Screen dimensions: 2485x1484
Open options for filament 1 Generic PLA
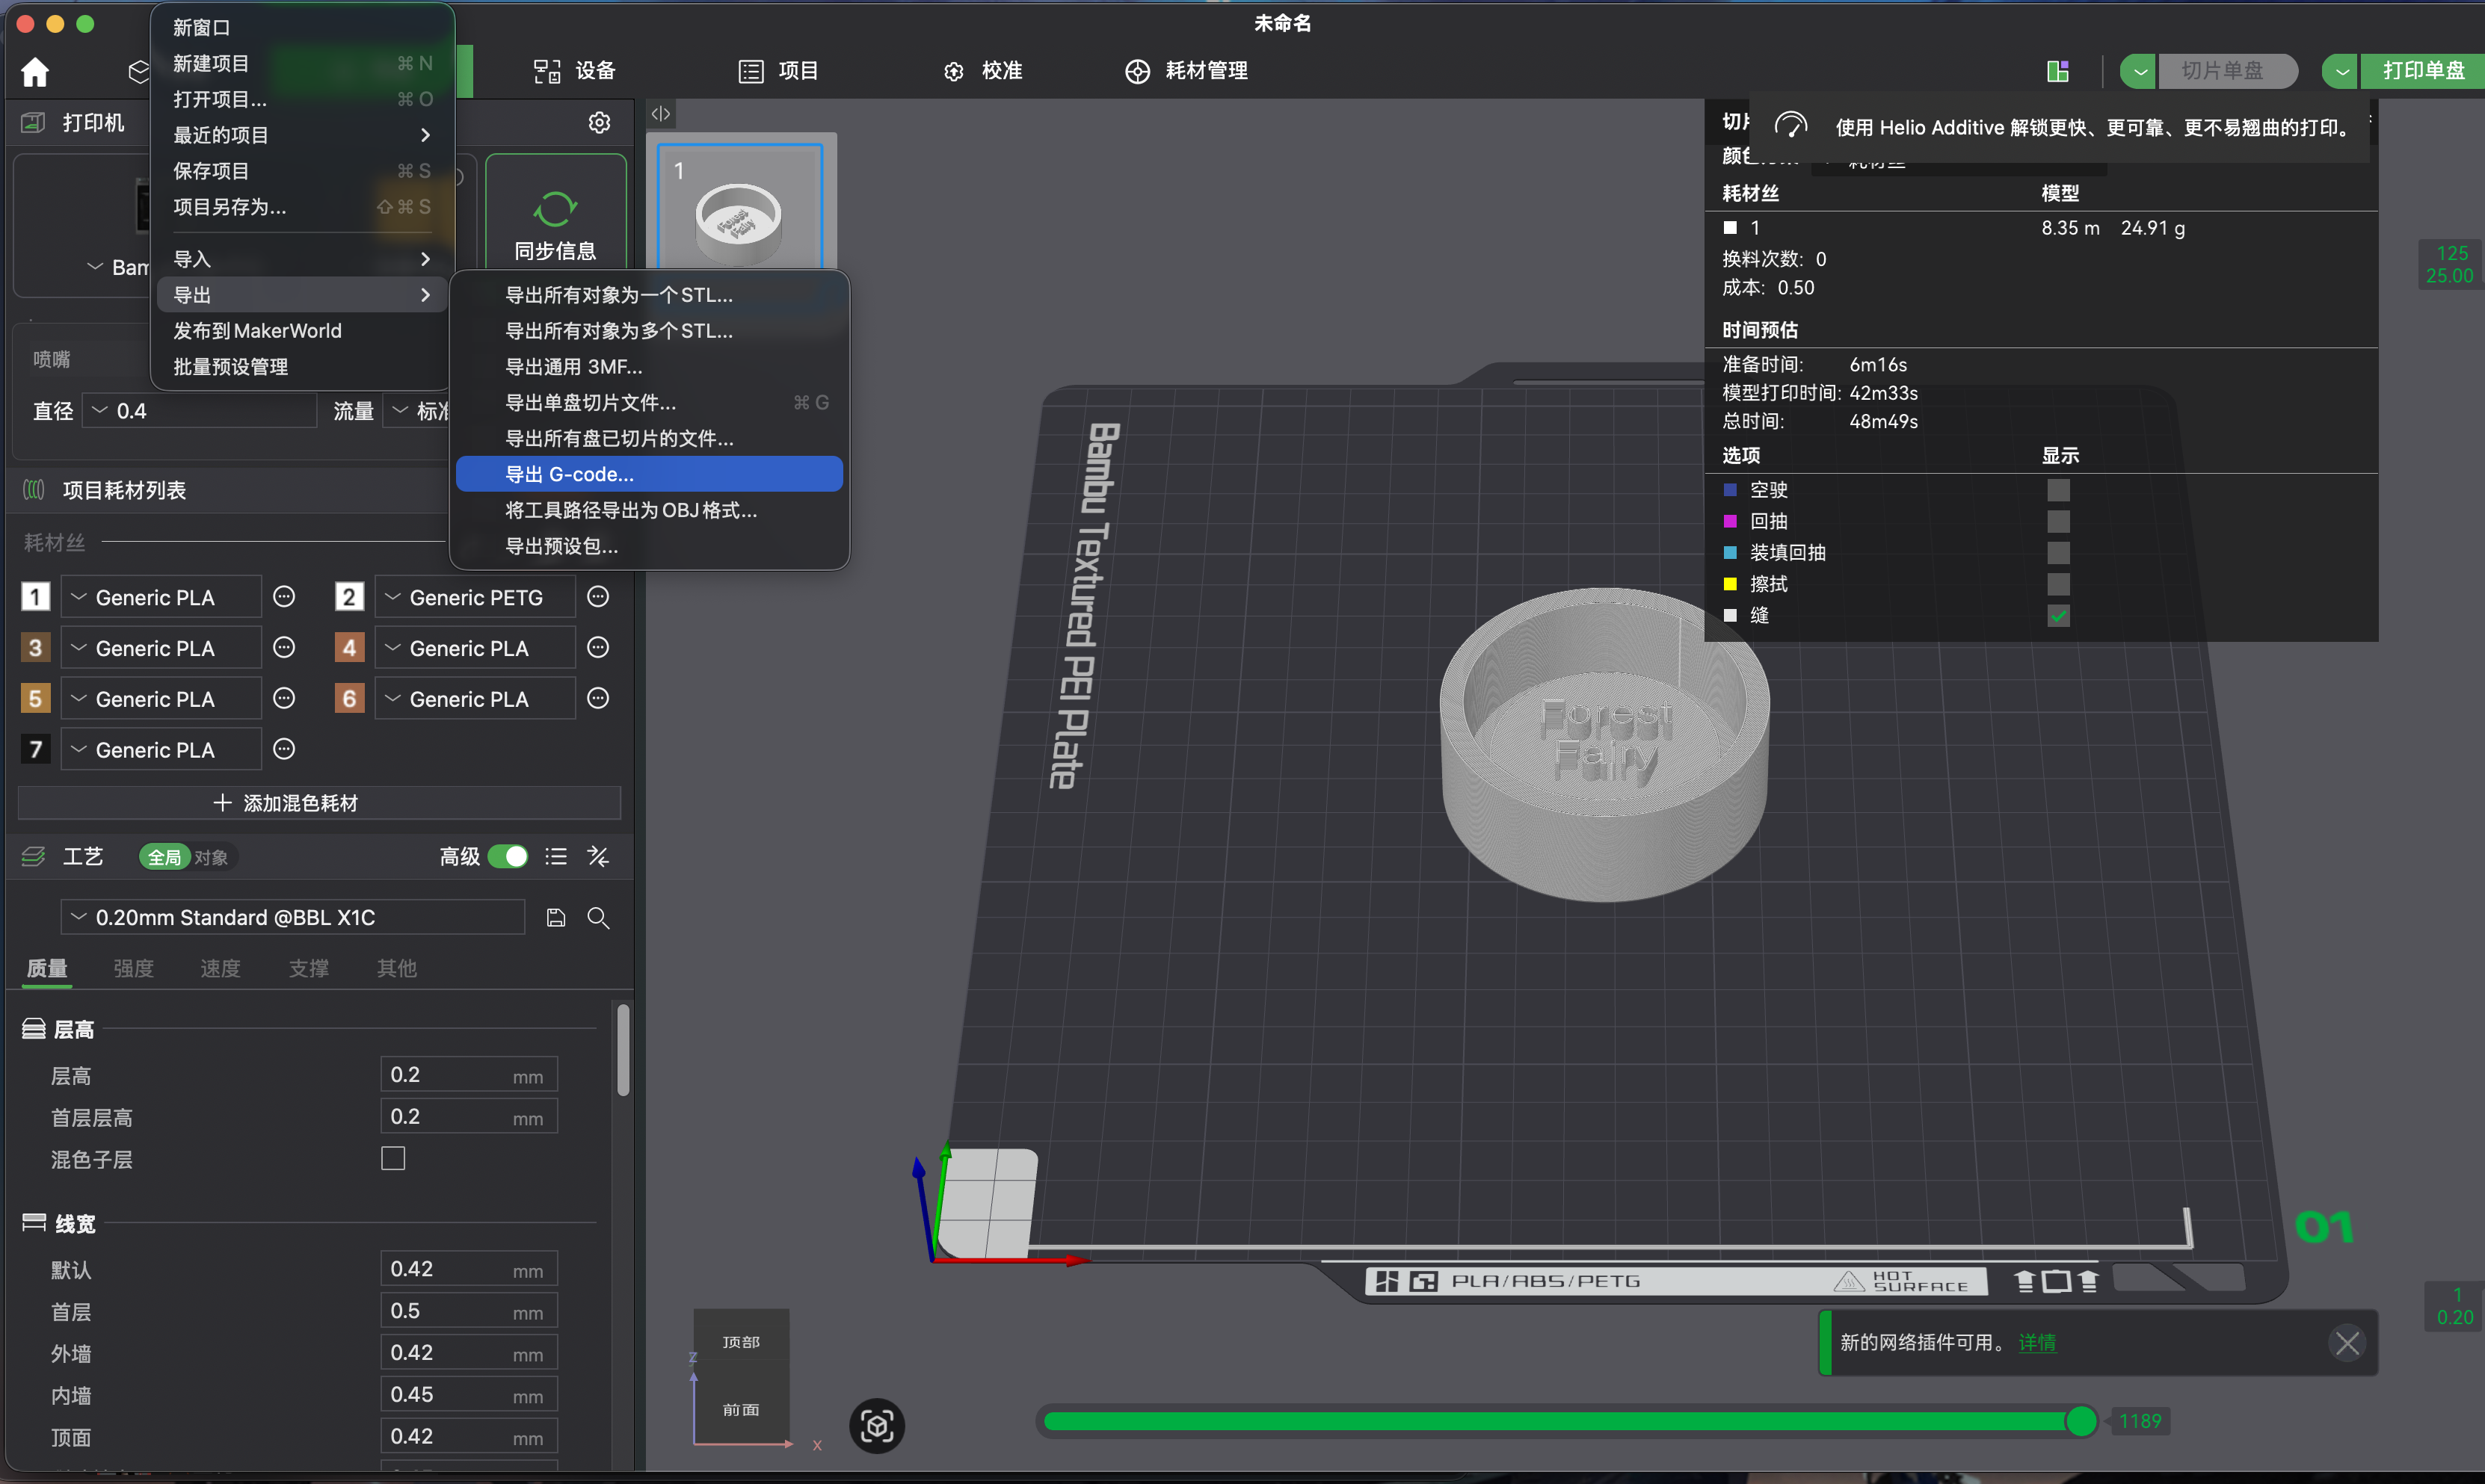[284, 597]
